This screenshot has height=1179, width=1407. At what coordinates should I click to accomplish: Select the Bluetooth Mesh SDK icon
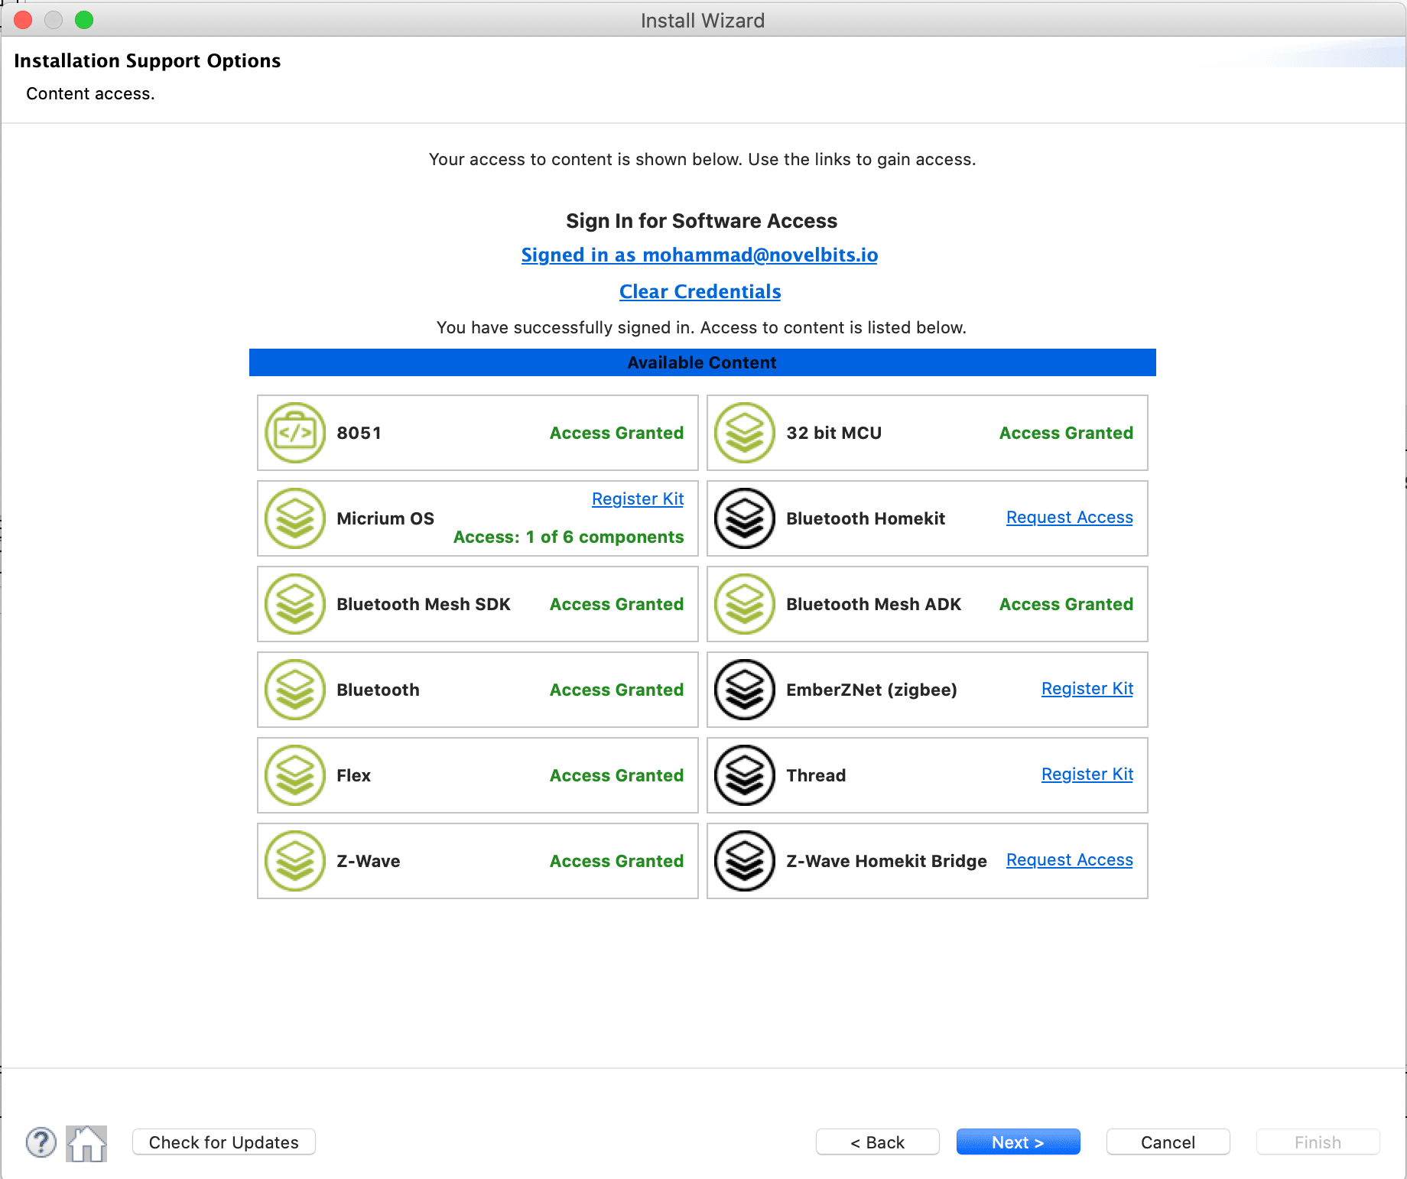[294, 603]
